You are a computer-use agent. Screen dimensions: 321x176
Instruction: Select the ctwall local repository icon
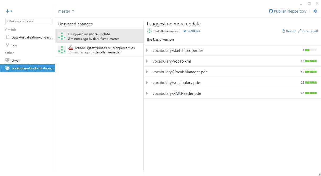(x=7, y=60)
